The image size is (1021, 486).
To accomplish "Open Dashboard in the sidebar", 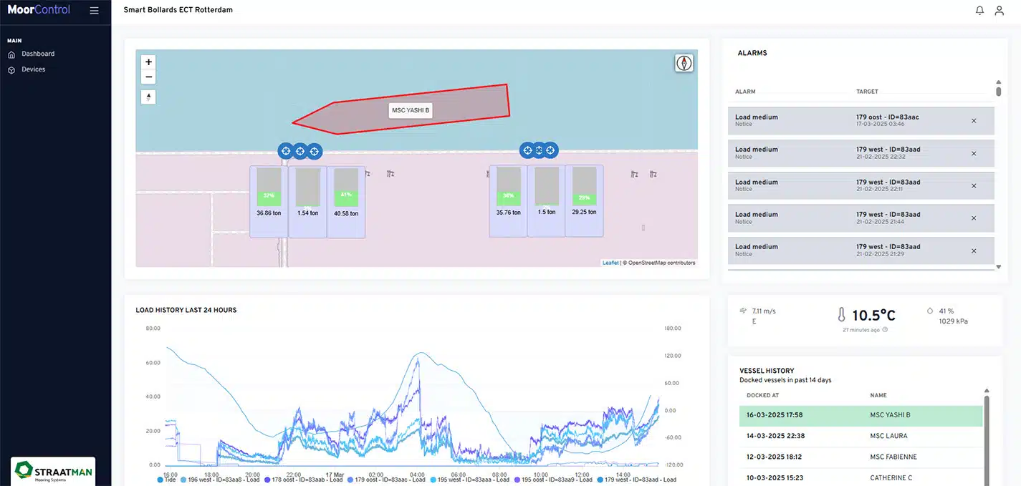I will coord(37,54).
